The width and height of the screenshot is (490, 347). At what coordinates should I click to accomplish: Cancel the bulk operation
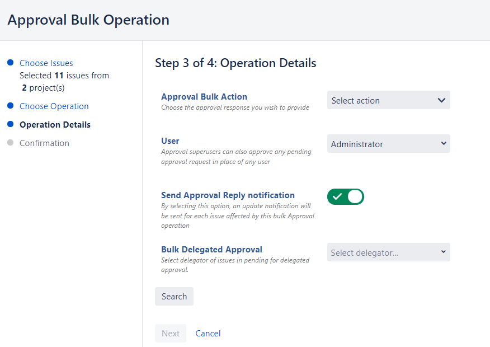[208, 334]
